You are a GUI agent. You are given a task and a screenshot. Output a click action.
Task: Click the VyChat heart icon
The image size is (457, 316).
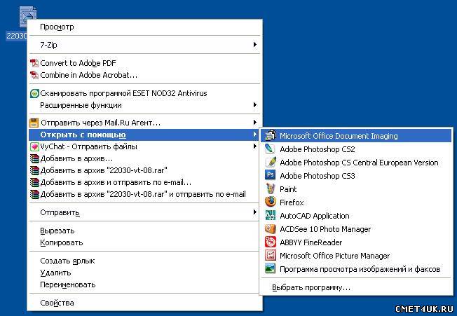pos(34,147)
